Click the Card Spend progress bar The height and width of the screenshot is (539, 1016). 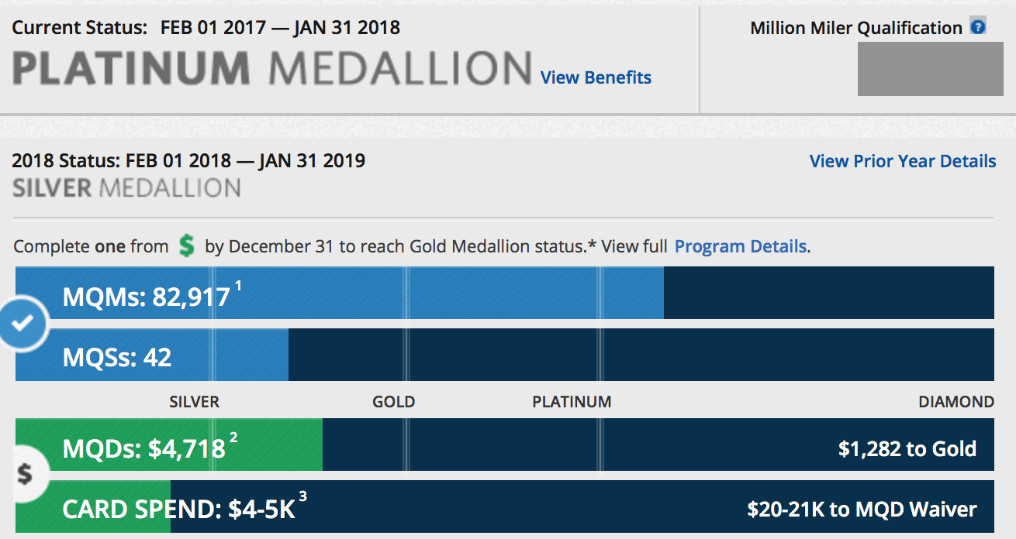pyautogui.click(x=504, y=509)
